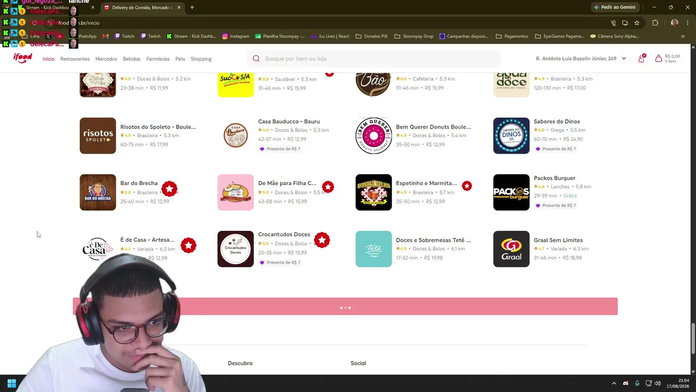Click the item or store search field
The height and width of the screenshot is (392, 696).
click(x=374, y=59)
